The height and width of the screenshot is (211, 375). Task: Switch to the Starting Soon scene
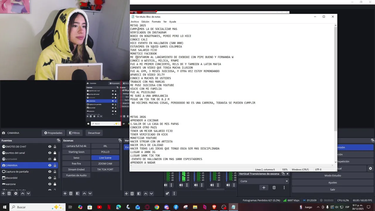[x=76, y=152]
